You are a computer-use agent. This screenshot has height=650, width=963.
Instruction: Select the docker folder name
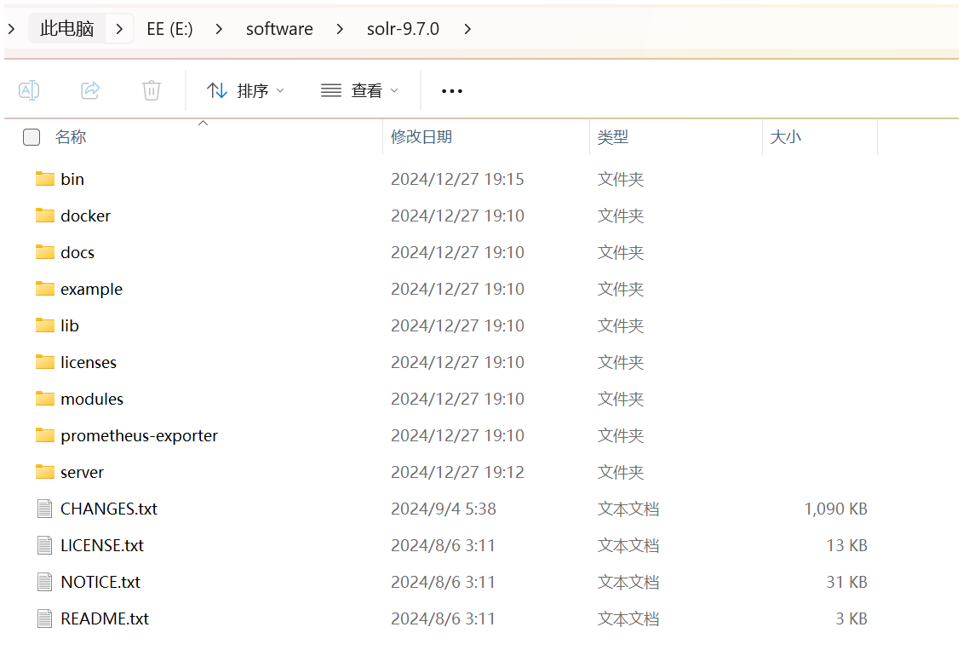pyautogui.click(x=85, y=216)
